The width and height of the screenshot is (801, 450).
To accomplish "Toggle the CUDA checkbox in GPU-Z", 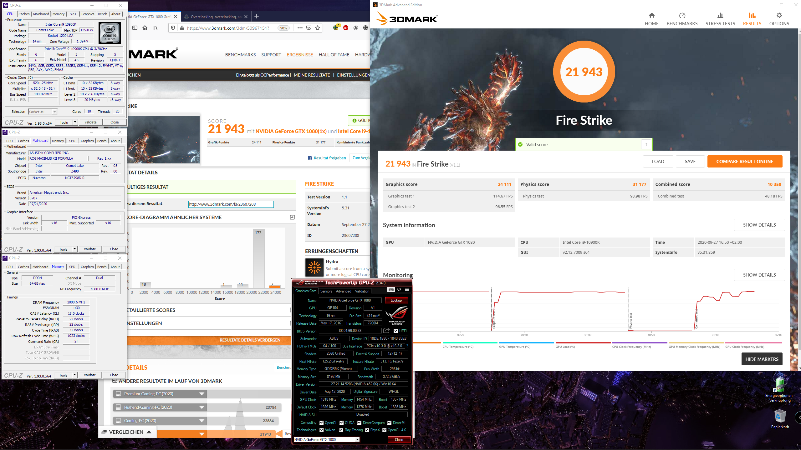I will click(x=341, y=422).
